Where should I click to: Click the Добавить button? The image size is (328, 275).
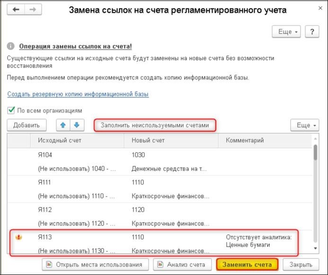pyautogui.click(x=27, y=125)
